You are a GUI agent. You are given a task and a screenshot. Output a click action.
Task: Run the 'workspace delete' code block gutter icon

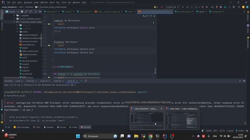click(x=49, y=45)
